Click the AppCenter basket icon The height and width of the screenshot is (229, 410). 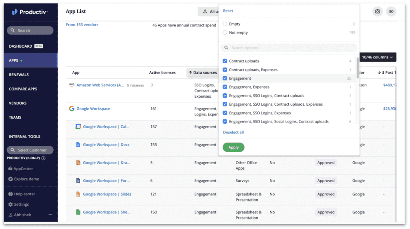10,169
